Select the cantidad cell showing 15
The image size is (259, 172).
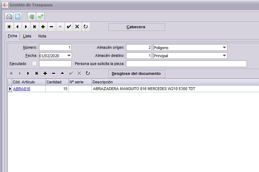click(57, 89)
